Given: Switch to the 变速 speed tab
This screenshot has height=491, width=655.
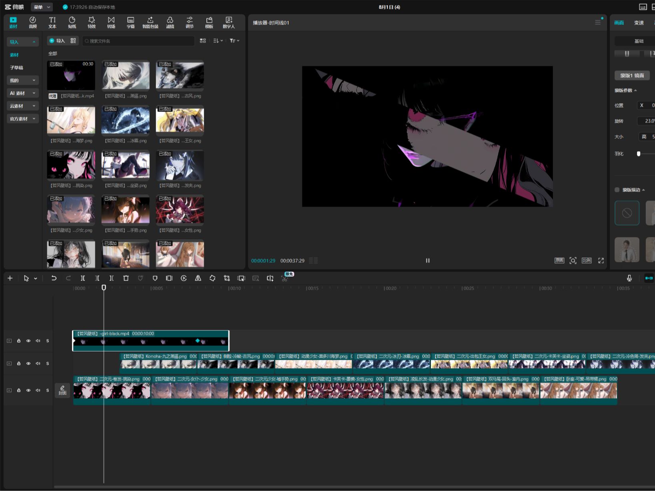Looking at the screenshot, I should pos(639,23).
